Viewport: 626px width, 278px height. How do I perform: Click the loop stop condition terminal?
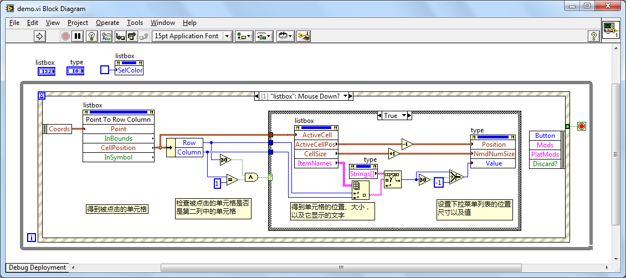point(581,126)
